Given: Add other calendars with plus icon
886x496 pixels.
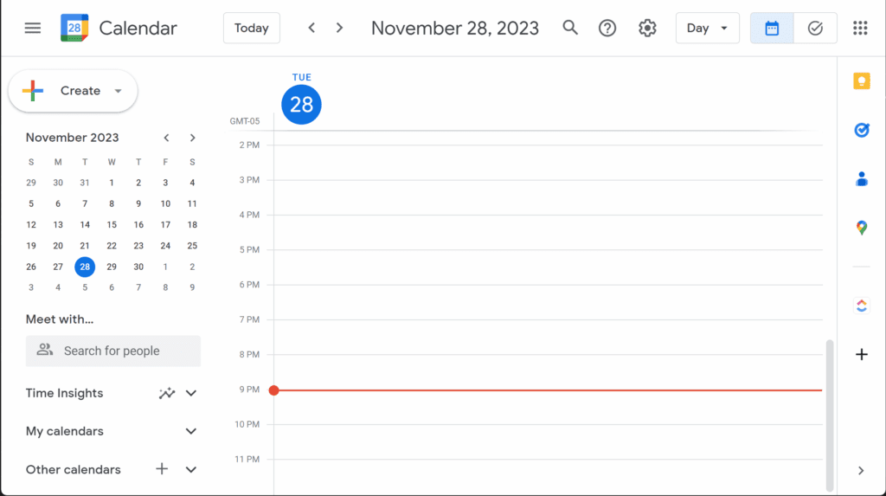Looking at the screenshot, I should [162, 469].
